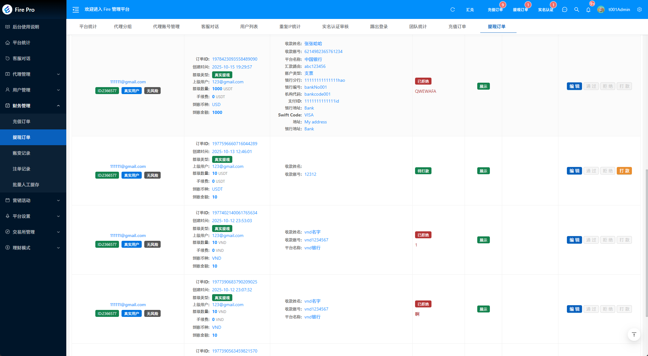This screenshot has width=648, height=356.
Task: Click the search magnifier icon
Action: [576, 10]
